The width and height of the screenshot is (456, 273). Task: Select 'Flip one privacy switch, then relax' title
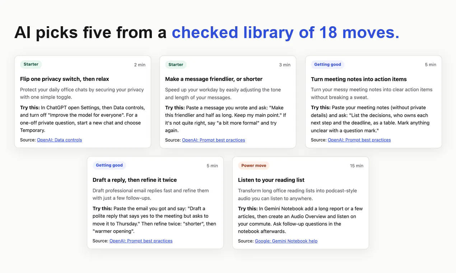click(65, 79)
